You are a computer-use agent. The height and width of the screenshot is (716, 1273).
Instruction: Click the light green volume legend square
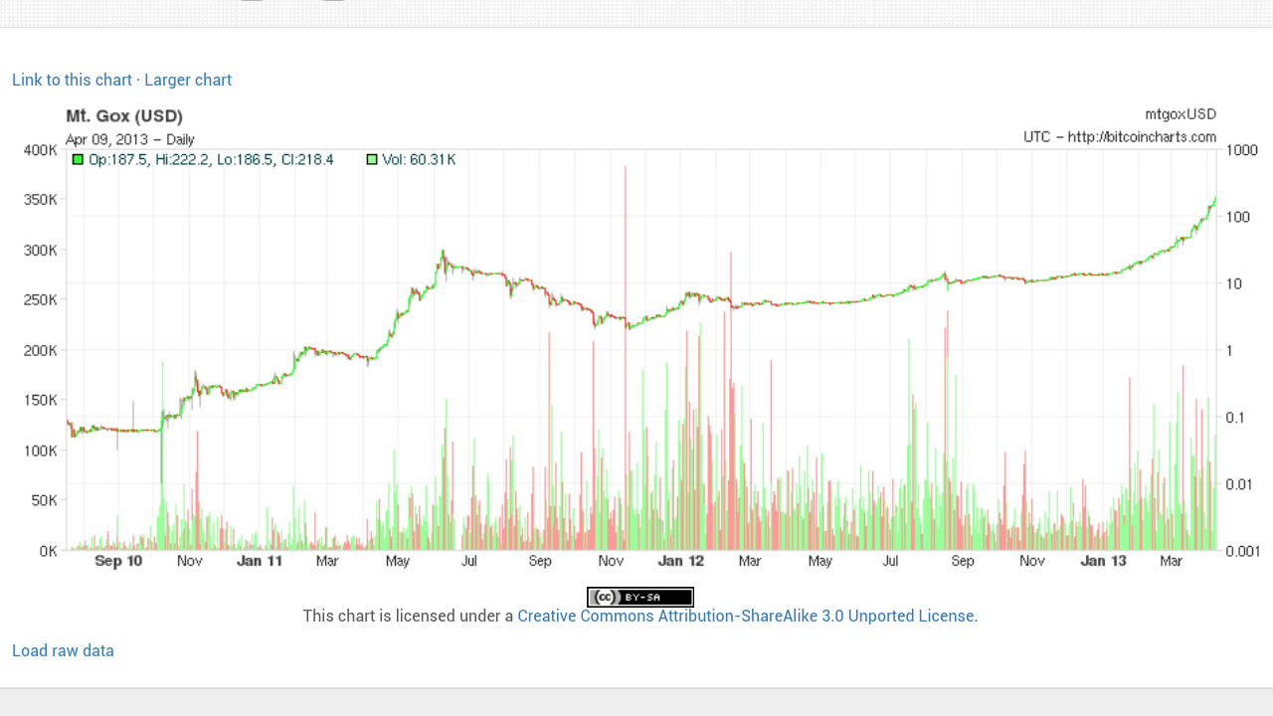(372, 159)
